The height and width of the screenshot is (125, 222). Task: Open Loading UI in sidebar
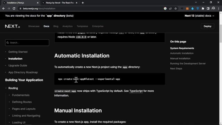(19, 123)
